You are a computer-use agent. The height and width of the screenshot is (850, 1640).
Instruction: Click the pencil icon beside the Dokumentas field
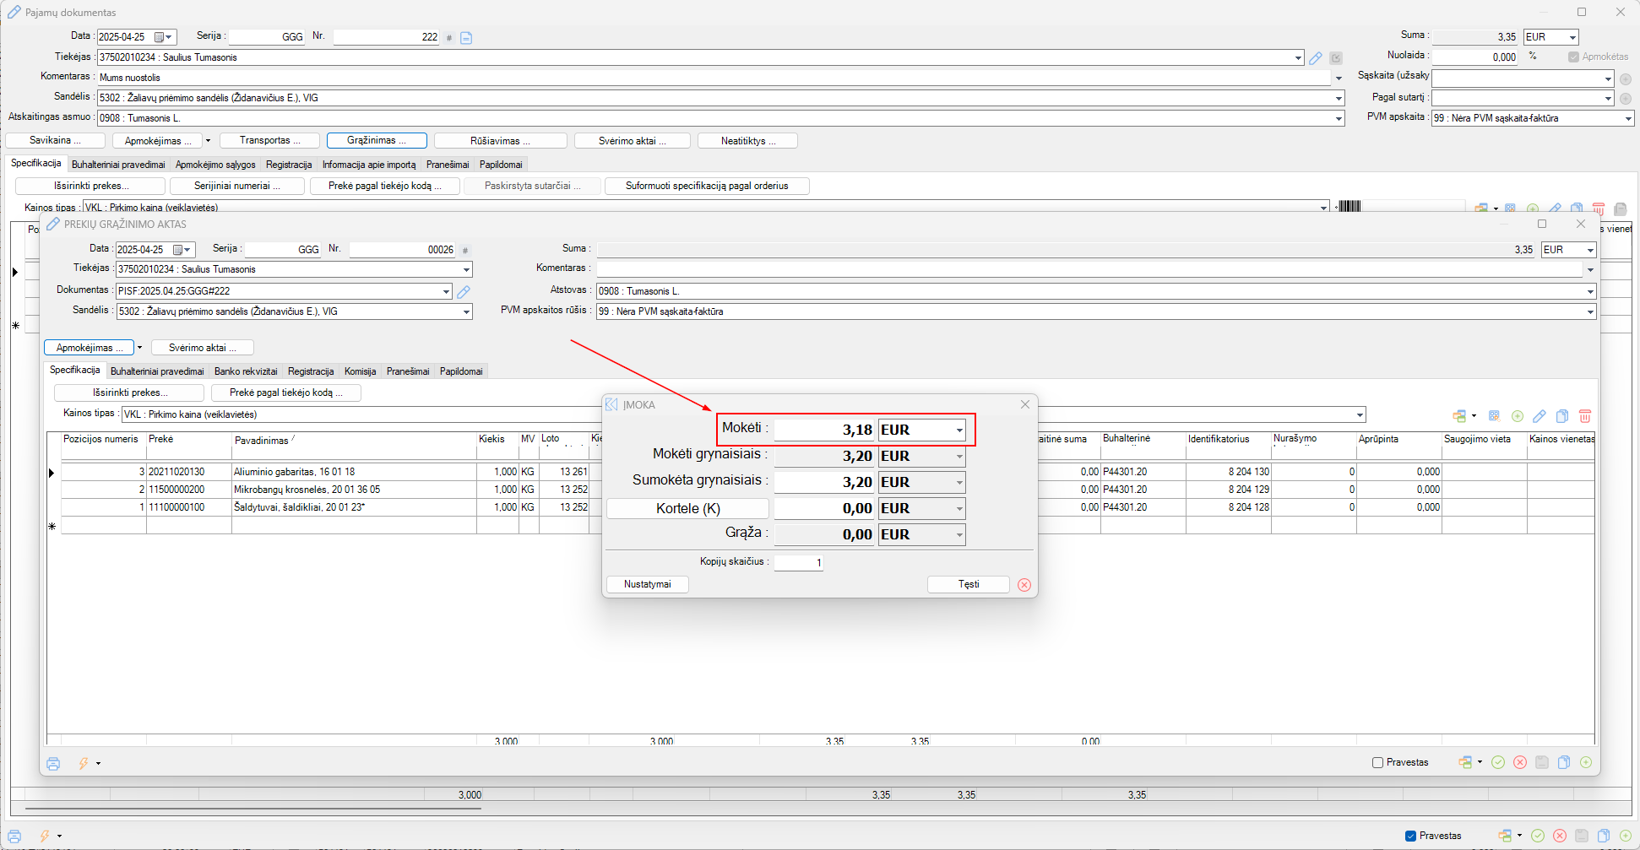tap(464, 291)
